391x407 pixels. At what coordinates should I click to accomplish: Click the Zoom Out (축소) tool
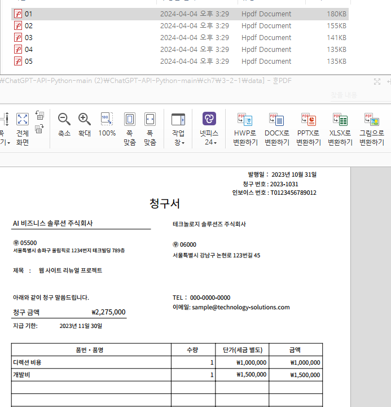[64, 125]
